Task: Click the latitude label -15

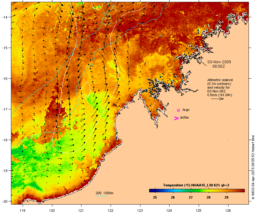Action: tap(5, 48)
